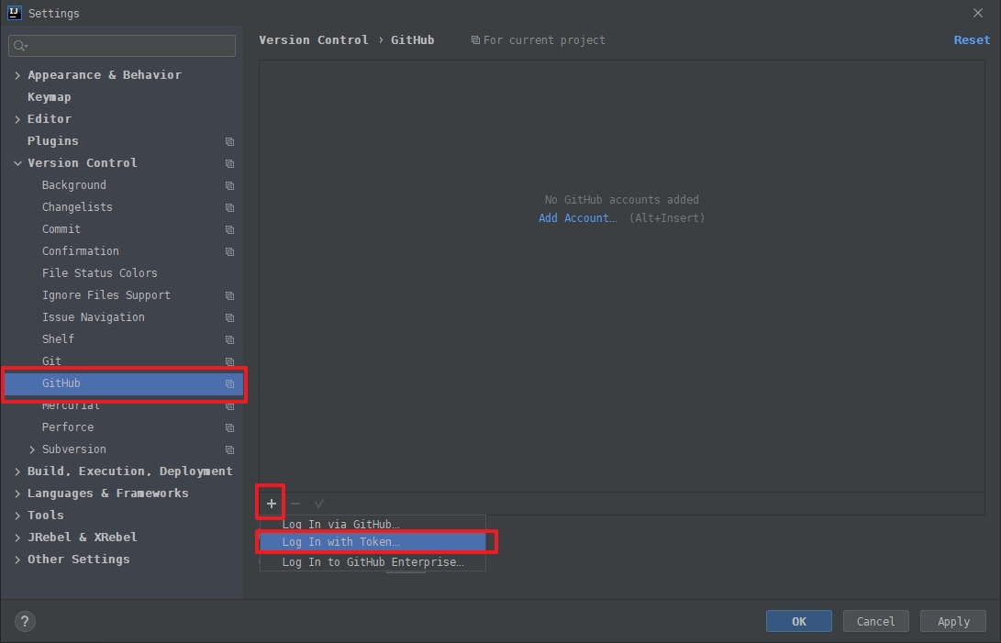Click the project-level icon next to Shelf
The width and height of the screenshot is (1001, 643).
229,339
